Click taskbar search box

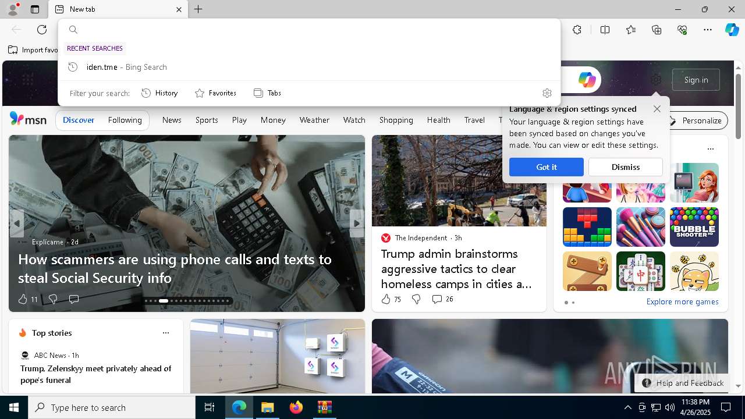coord(112,407)
